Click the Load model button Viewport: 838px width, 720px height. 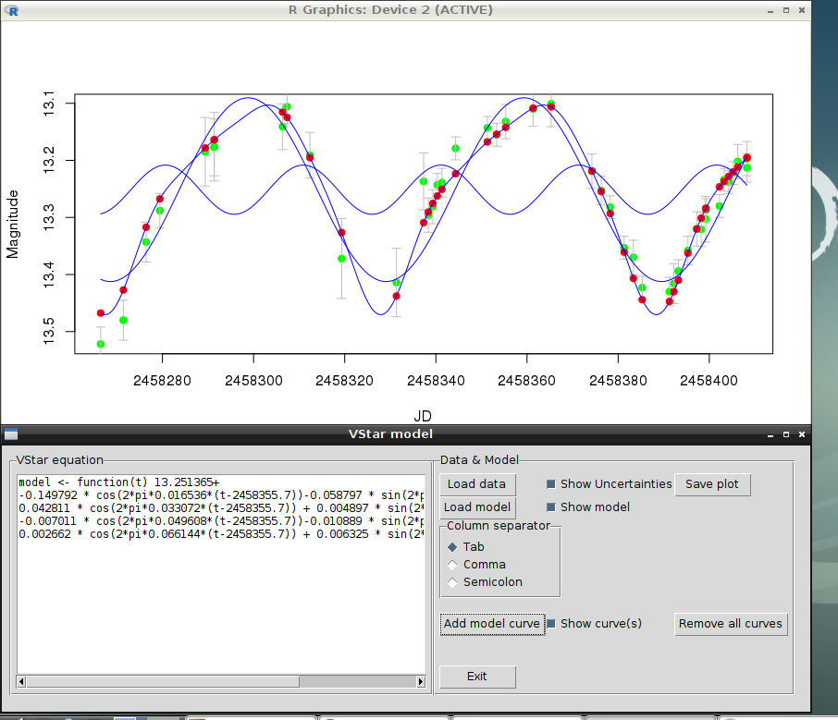coord(476,506)
